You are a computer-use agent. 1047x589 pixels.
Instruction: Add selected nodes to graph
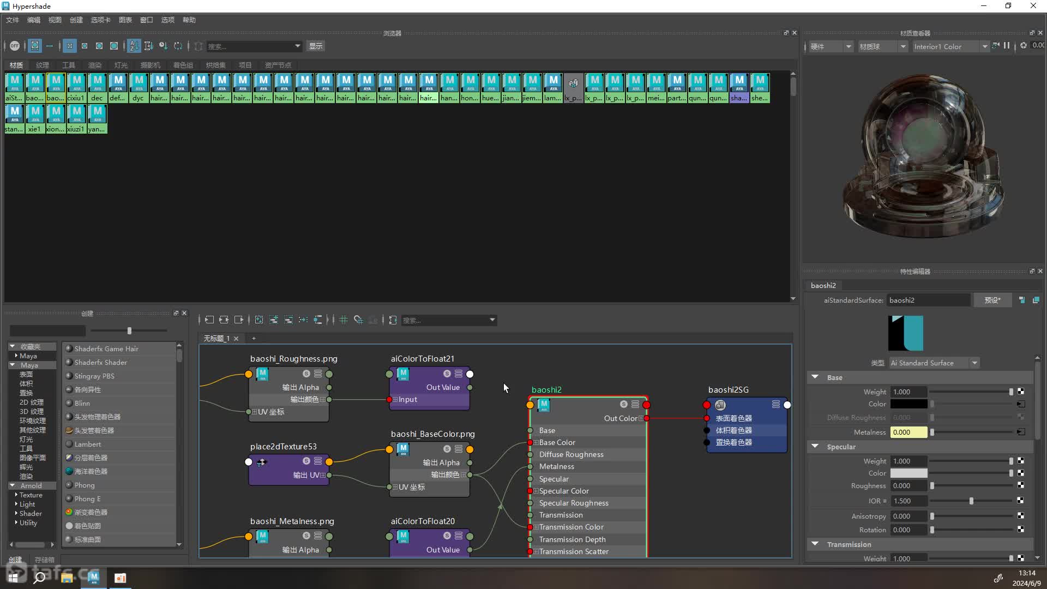[274, 320]
